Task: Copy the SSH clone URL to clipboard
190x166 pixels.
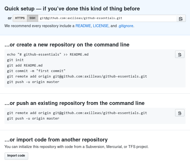Action: 181,19
